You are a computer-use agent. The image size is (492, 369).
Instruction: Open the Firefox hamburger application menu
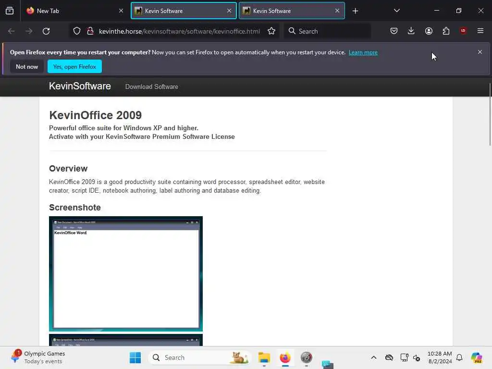click(480, 31)
